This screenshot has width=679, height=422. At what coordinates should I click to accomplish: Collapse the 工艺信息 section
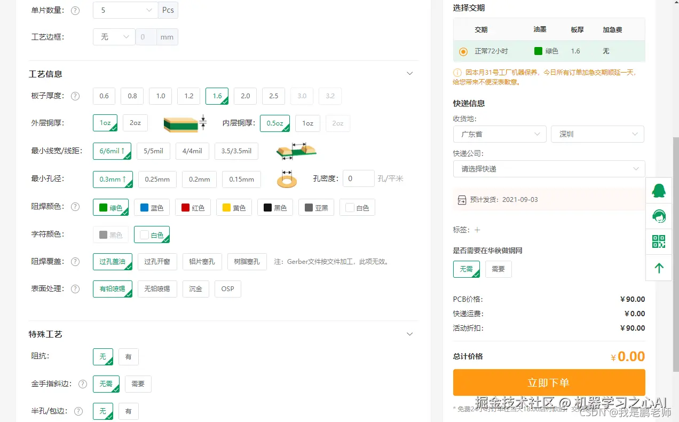[x=409, y=73]
